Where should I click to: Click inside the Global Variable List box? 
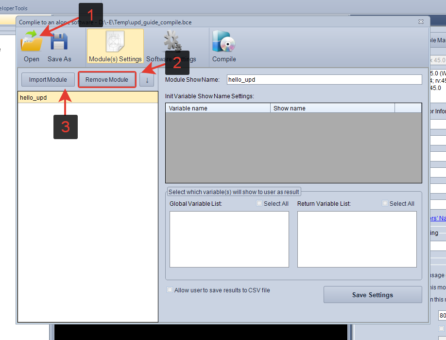point(229,239)
